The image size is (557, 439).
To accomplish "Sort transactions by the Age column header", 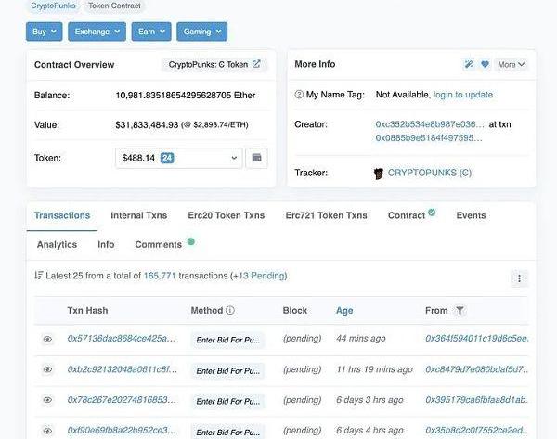I will pyautogui.click(x=344, y=311).
